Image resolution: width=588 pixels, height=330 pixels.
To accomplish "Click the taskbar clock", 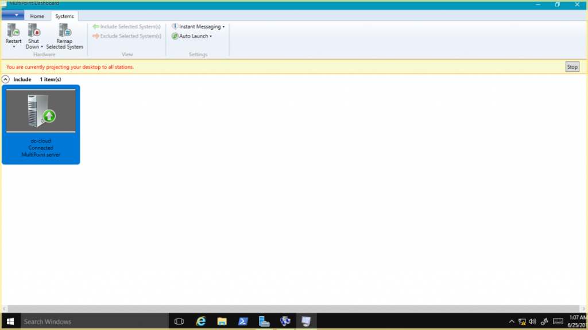I will 577,321.
